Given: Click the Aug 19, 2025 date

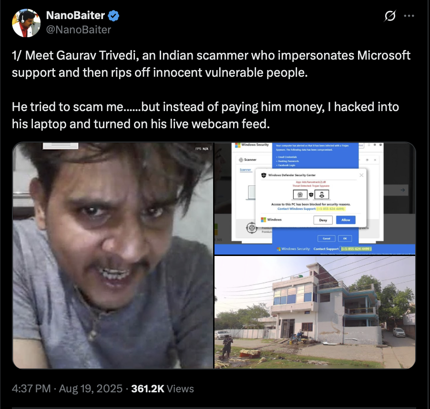Looking at the screenshot, I should point(91,389).
